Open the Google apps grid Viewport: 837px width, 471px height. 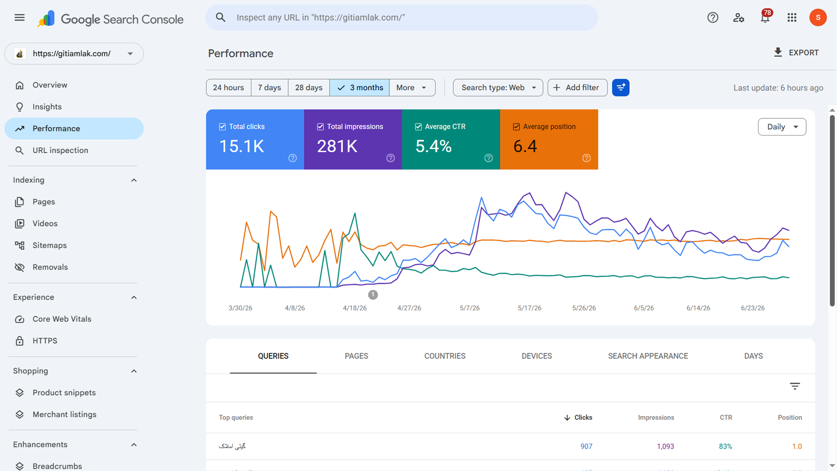pos(791,17)
